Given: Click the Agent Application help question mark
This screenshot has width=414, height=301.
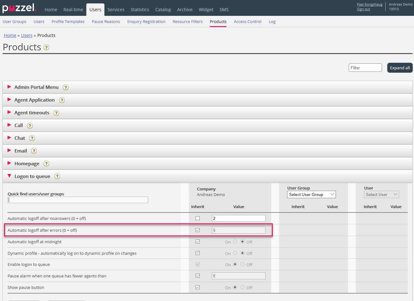Looking at the screenshot, I should pyautogui.click(x=62, y=100).
